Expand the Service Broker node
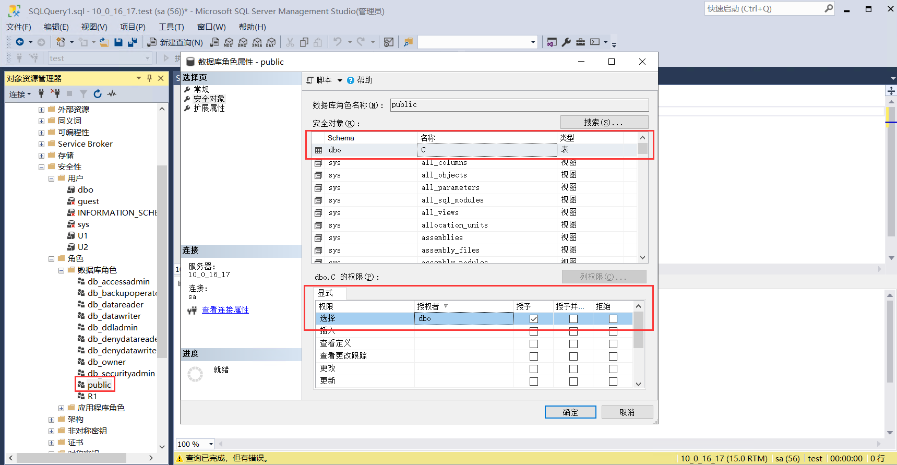 click(x=41, y=144)
